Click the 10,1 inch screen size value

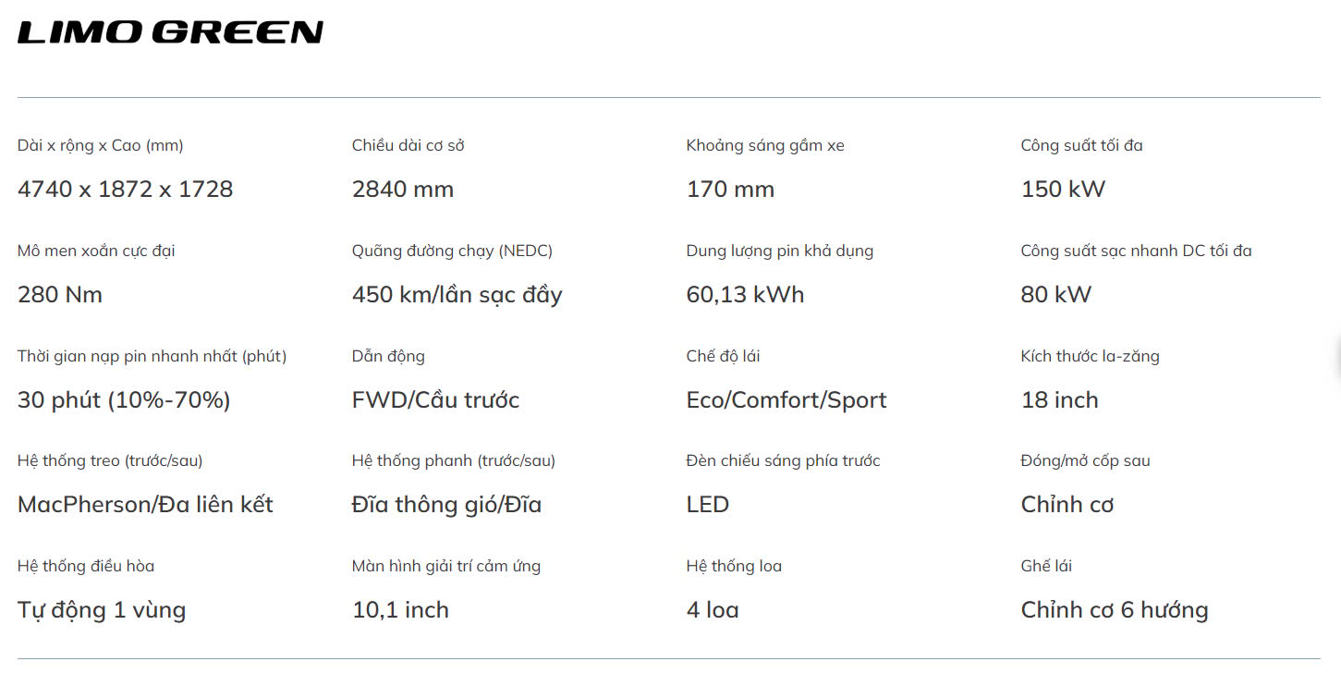pos(400,610)
